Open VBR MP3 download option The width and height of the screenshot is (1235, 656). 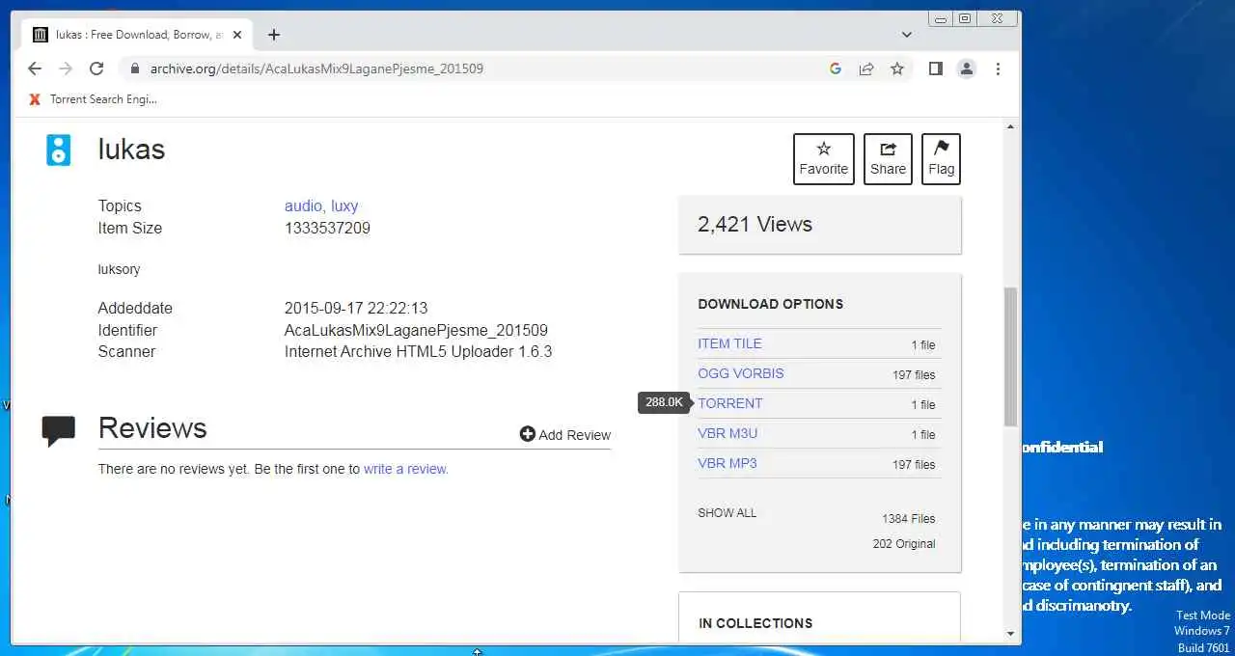pyautogui.click(x=727, y=463)
